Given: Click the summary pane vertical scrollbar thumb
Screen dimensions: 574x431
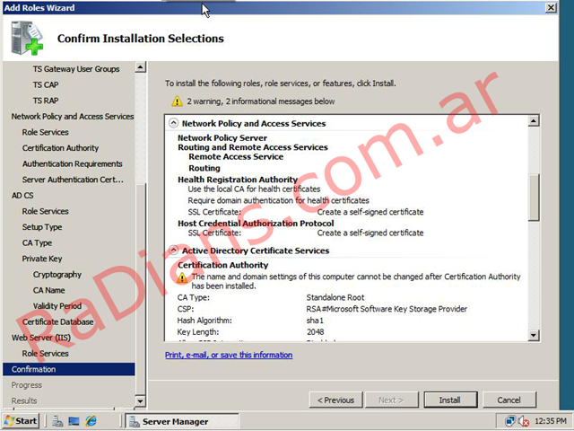Looking at the screenshot, I should [534, 197].
